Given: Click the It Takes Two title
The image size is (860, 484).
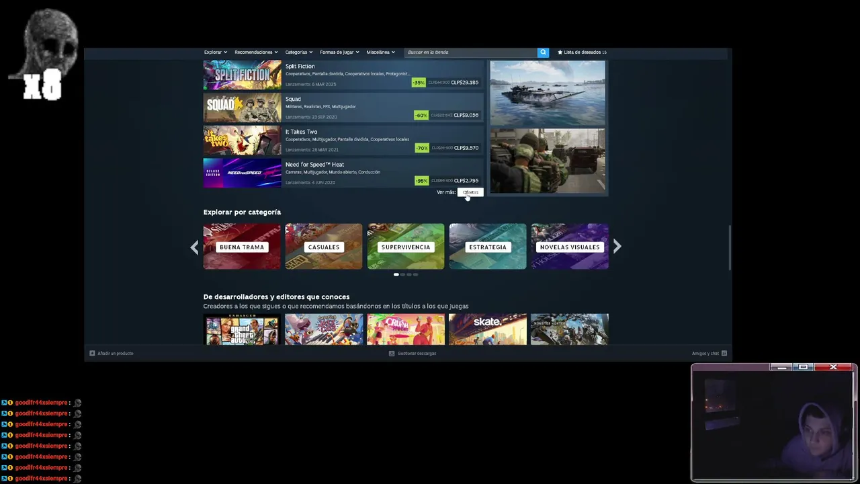Looking at the screenshot, I should click(x=301, y=132).
